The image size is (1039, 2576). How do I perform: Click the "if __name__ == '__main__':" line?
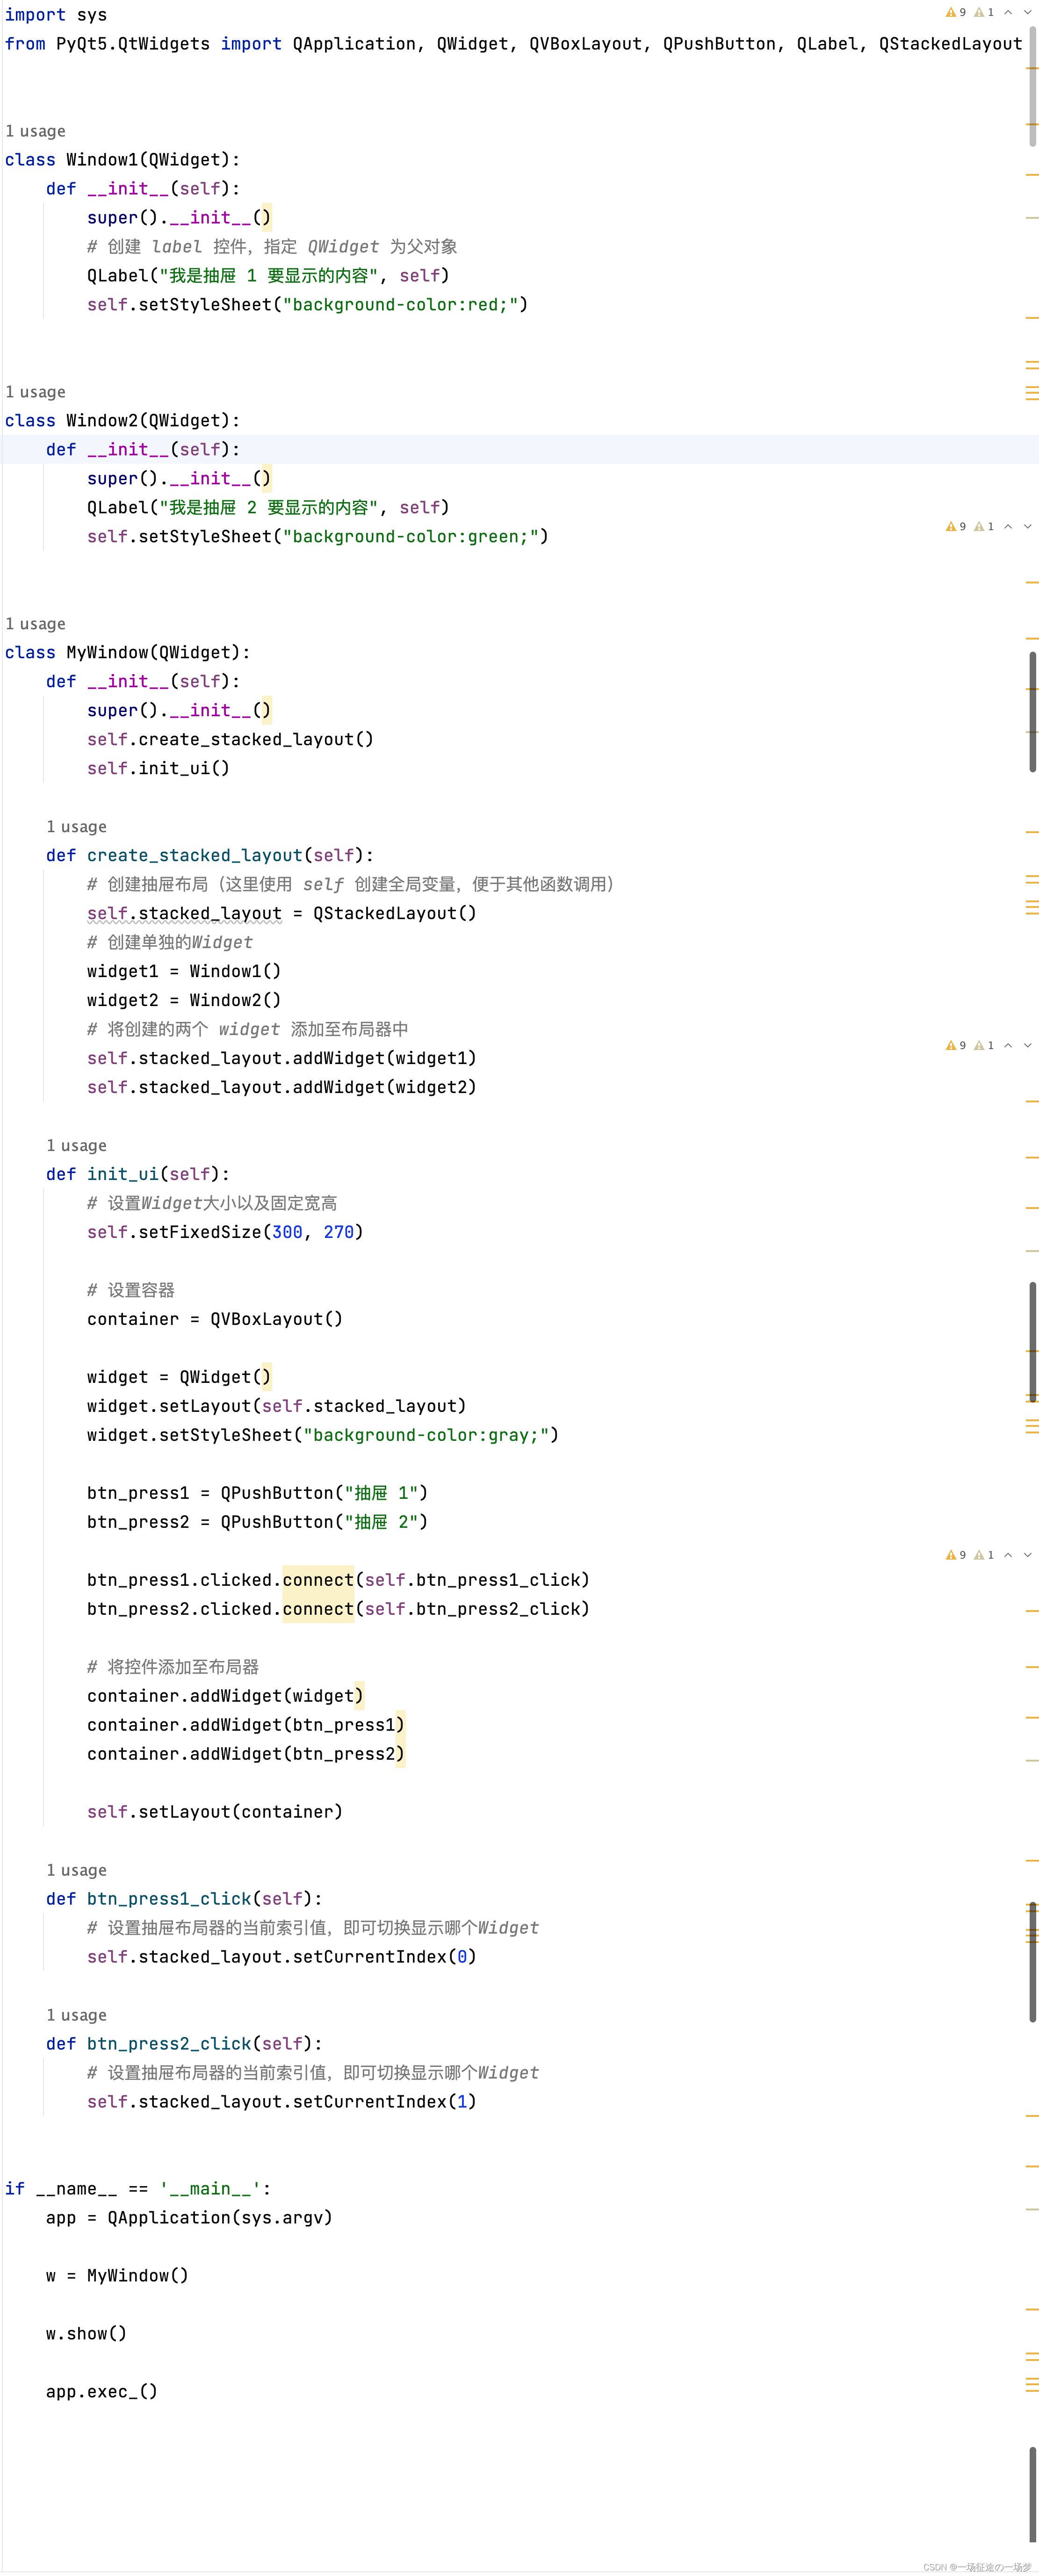click(x=138, y=2190)
